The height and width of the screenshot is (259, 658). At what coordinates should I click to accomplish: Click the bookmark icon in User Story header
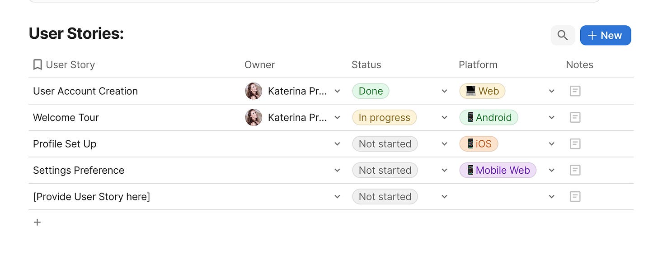(38, 65)
